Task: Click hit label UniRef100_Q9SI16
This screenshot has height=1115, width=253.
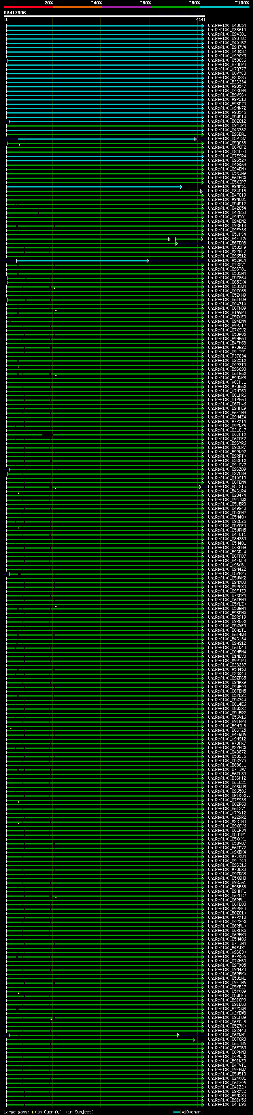Action: click(x=227, y=866)
